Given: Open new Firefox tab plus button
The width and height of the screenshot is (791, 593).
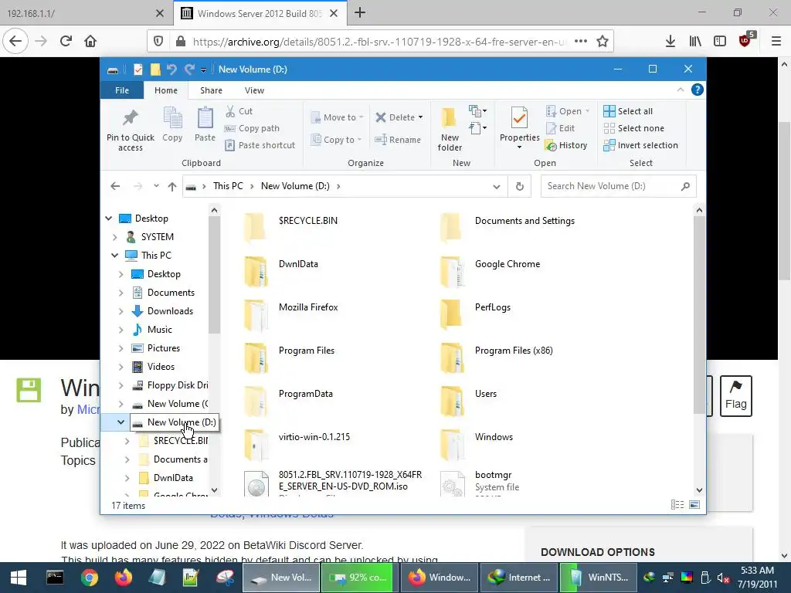Looking at the screenshot, I should tap(360, 12).
